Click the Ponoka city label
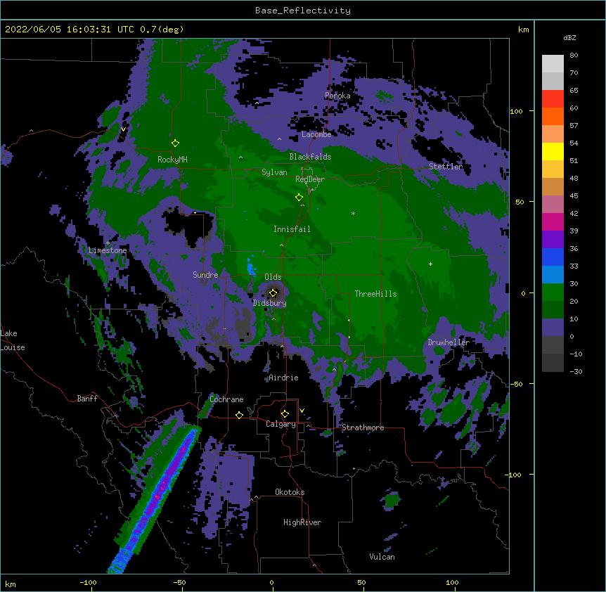 (337, 96)
